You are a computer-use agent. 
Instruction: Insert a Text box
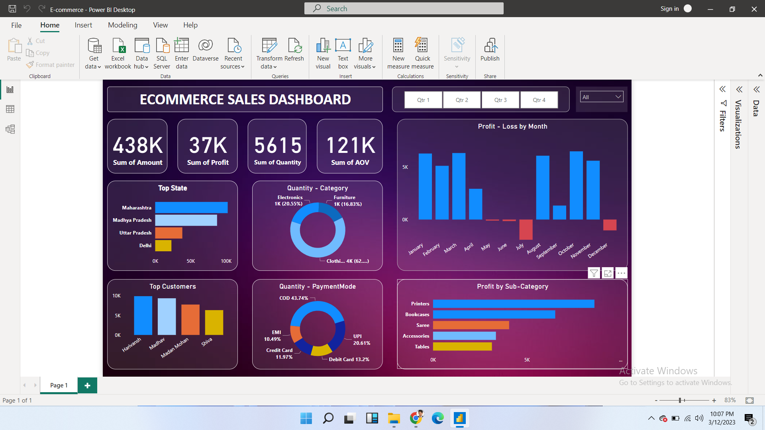[343, 52]
